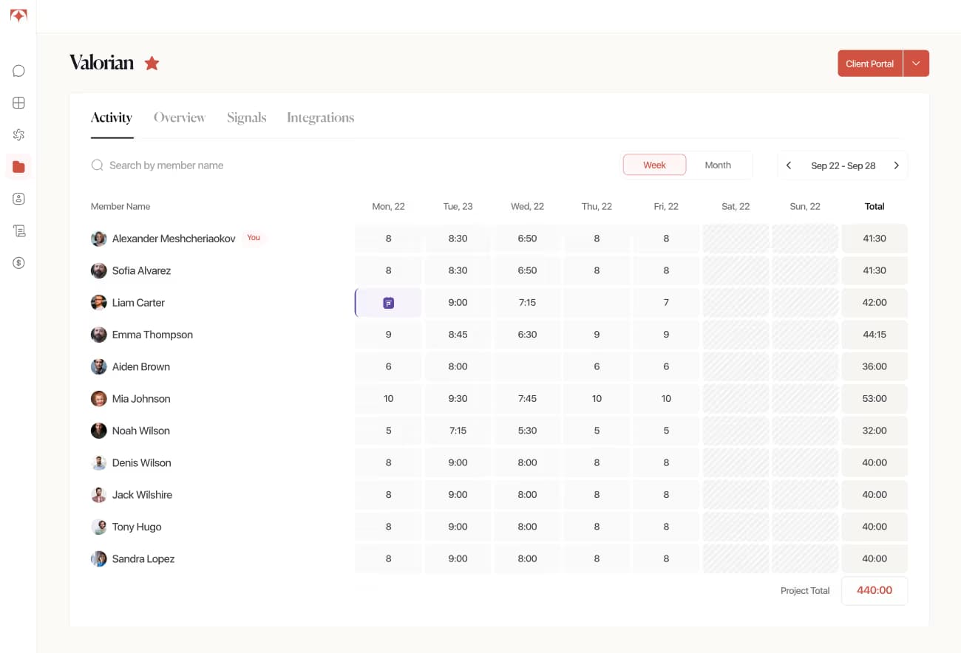Open the AI sparkle sidebar icon

pos(18,134)
